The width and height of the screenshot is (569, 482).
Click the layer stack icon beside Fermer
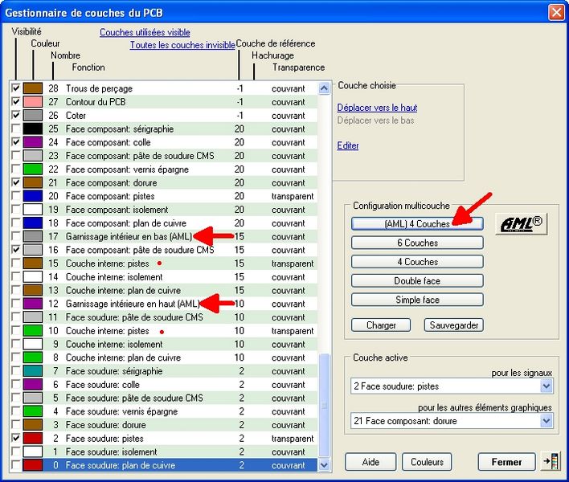coord(551,462)
